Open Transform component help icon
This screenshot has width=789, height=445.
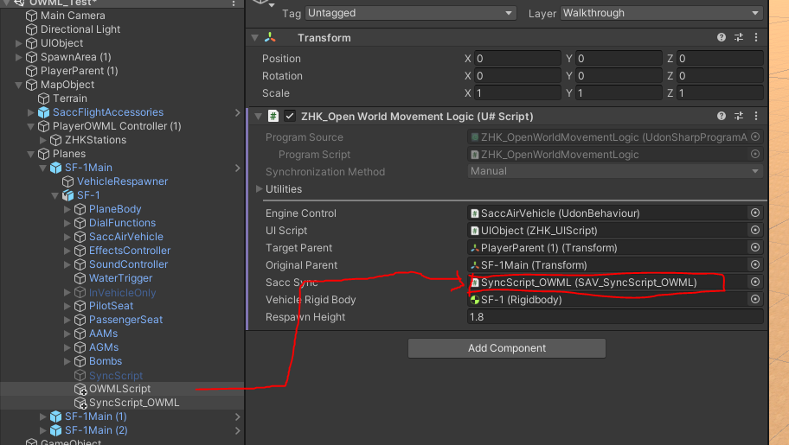click(721, 37)
